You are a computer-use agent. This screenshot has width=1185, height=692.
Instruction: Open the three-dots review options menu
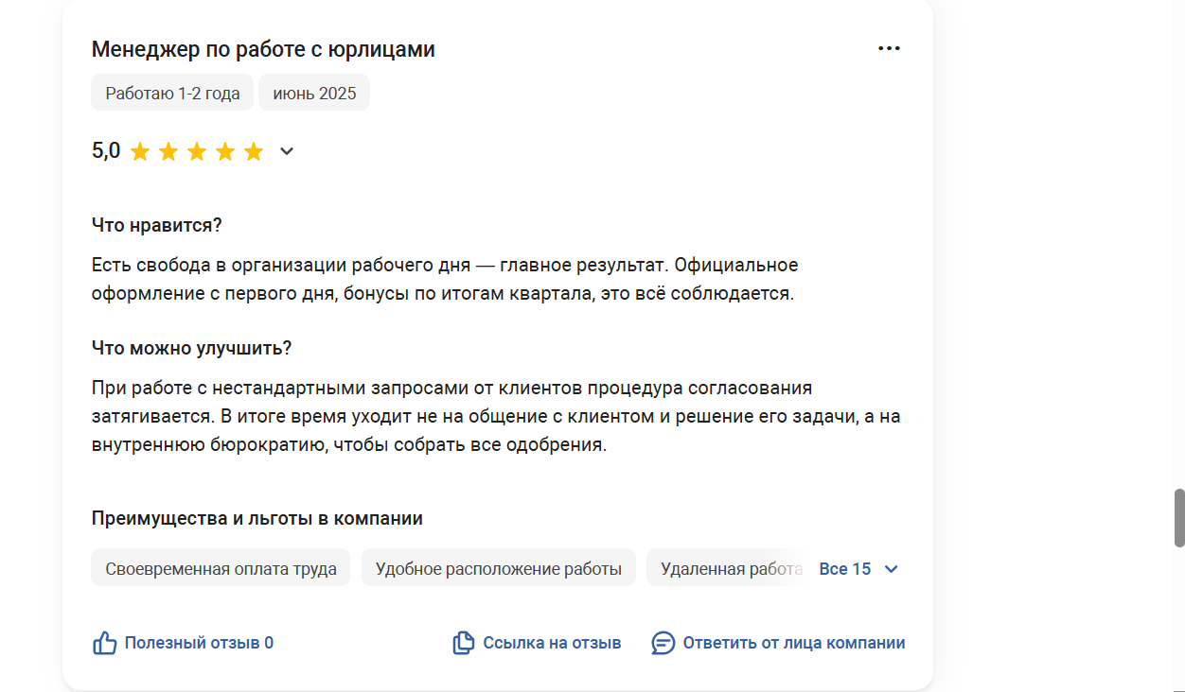tap(889, 48)
